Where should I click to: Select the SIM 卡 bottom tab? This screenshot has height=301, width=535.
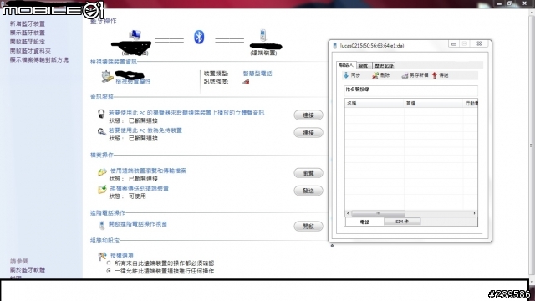(402, 222)
